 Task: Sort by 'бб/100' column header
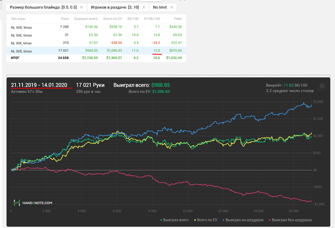tap(133, 19)
